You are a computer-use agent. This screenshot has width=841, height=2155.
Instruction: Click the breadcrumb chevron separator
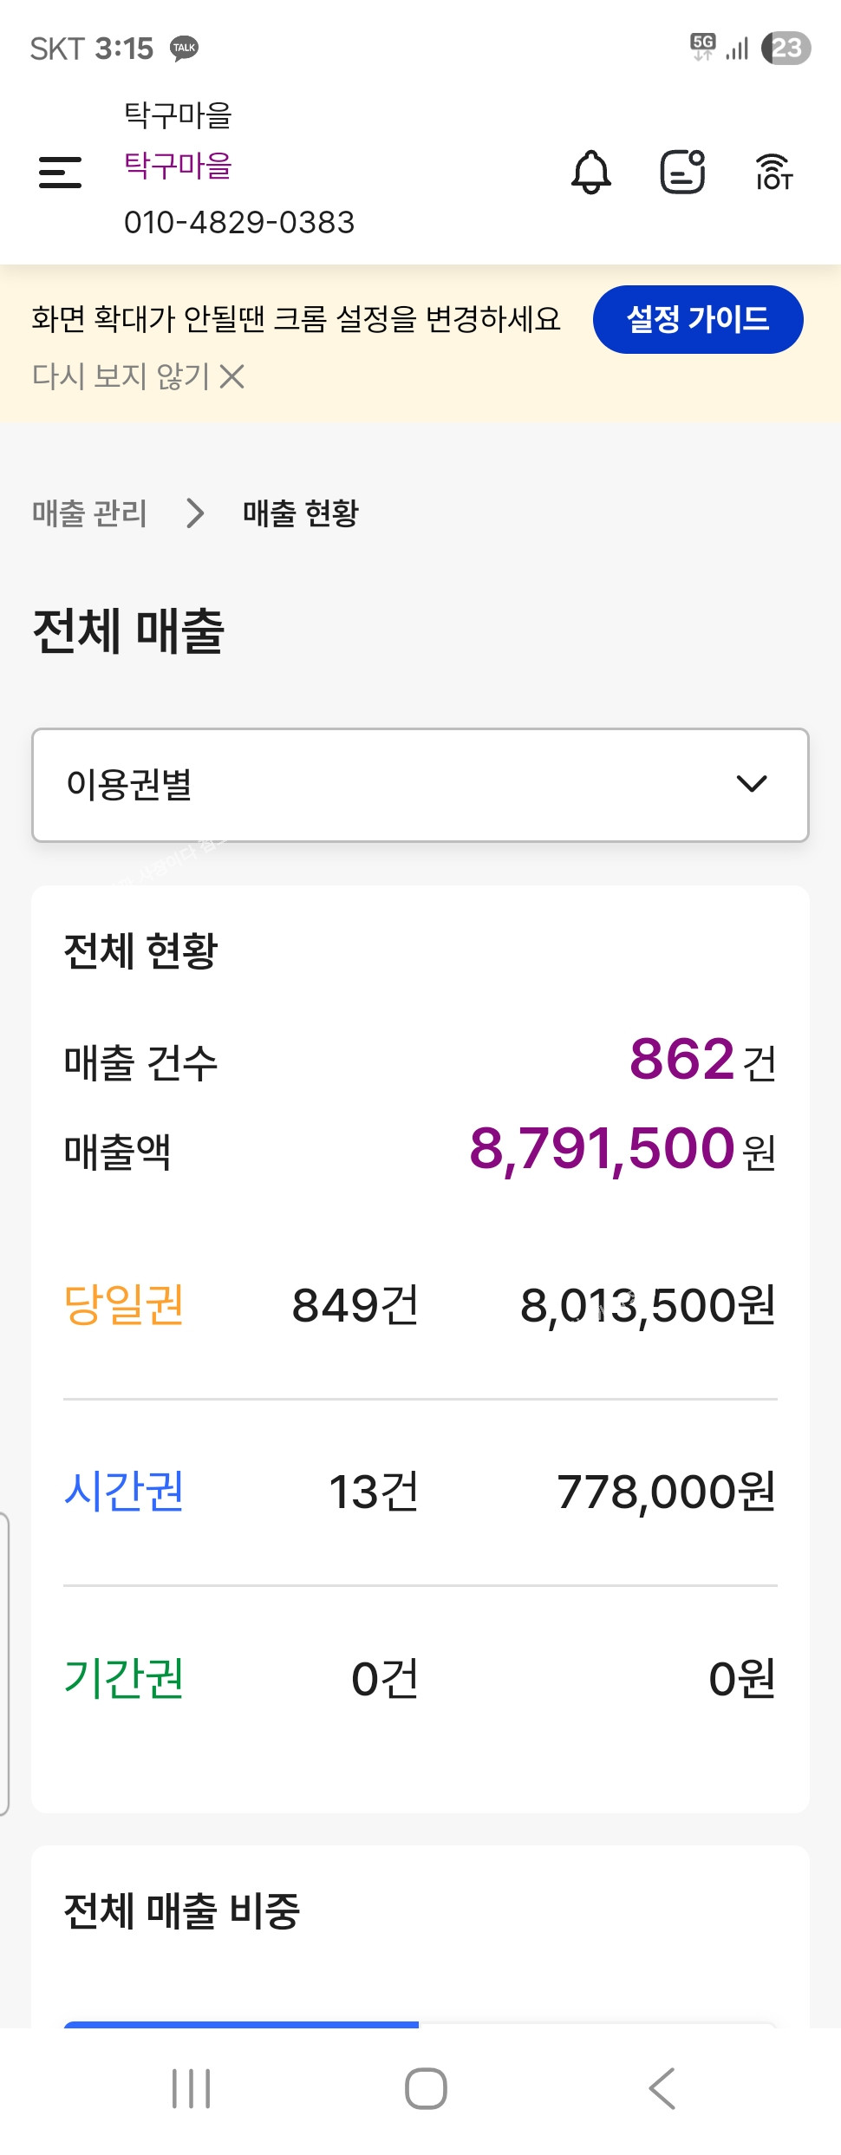coord(196,513)
